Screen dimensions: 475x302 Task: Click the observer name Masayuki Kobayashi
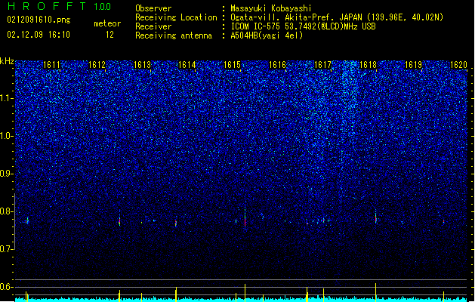(271, 8)
